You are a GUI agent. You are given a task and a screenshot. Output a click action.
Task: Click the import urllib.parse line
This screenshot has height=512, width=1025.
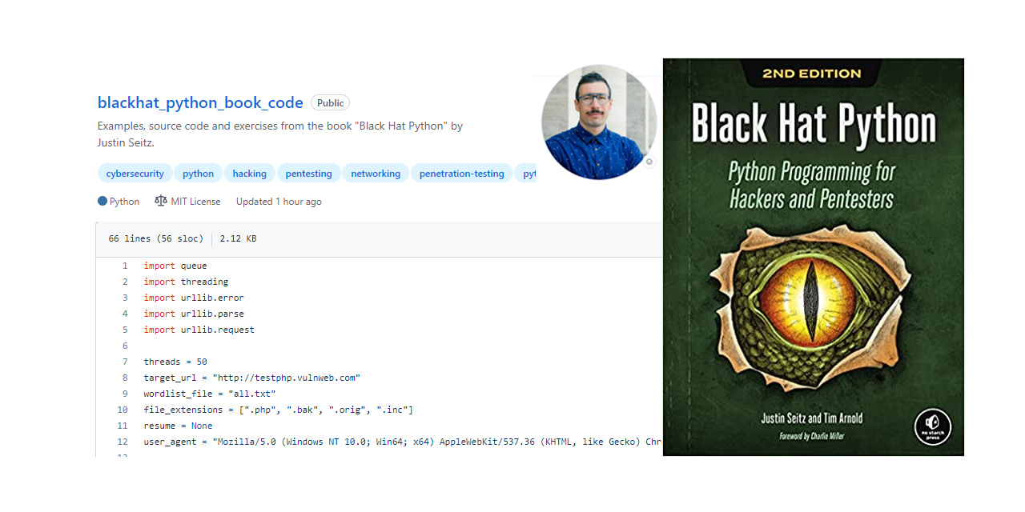pos(194,314)
